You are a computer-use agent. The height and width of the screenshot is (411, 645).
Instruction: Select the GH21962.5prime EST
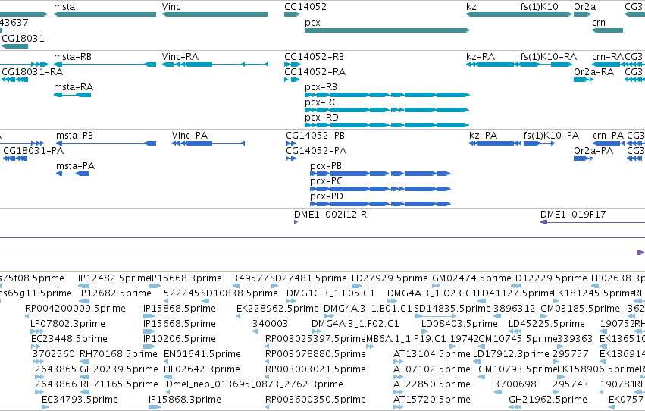pyautogui.click(x=515, y=407)
